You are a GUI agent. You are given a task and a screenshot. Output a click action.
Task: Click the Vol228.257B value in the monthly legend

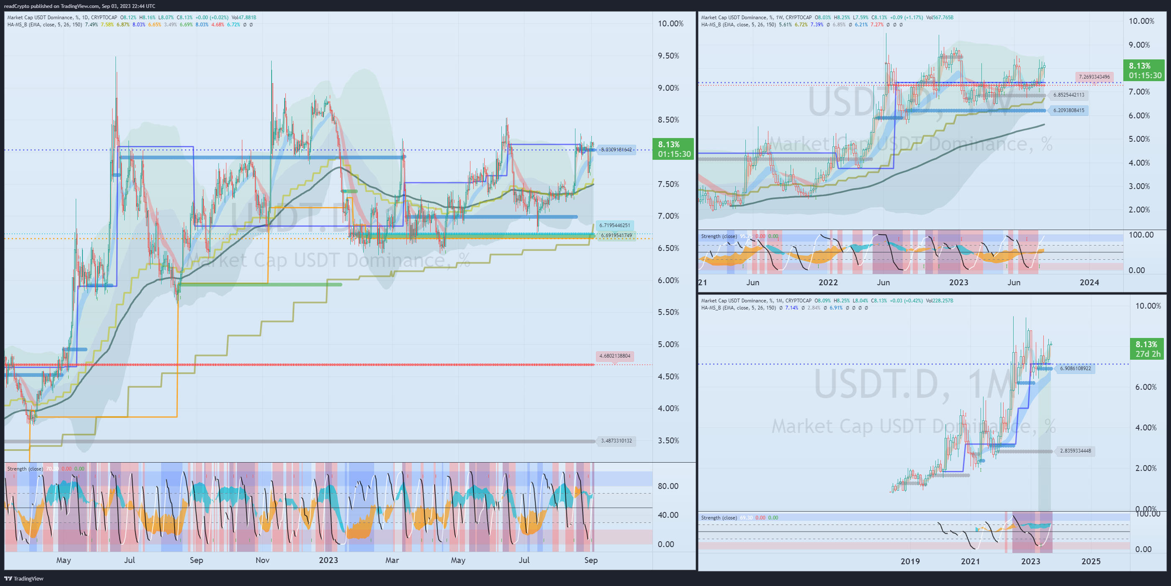pyautogui.click(x=940, y=300)
